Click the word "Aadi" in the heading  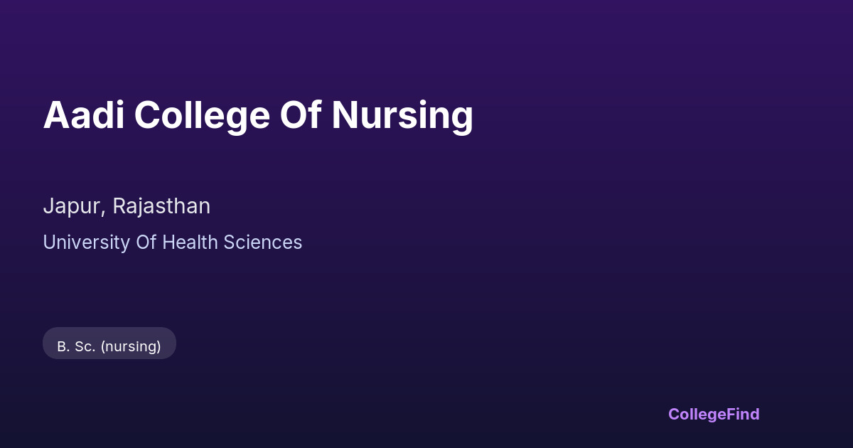(83, 115)
